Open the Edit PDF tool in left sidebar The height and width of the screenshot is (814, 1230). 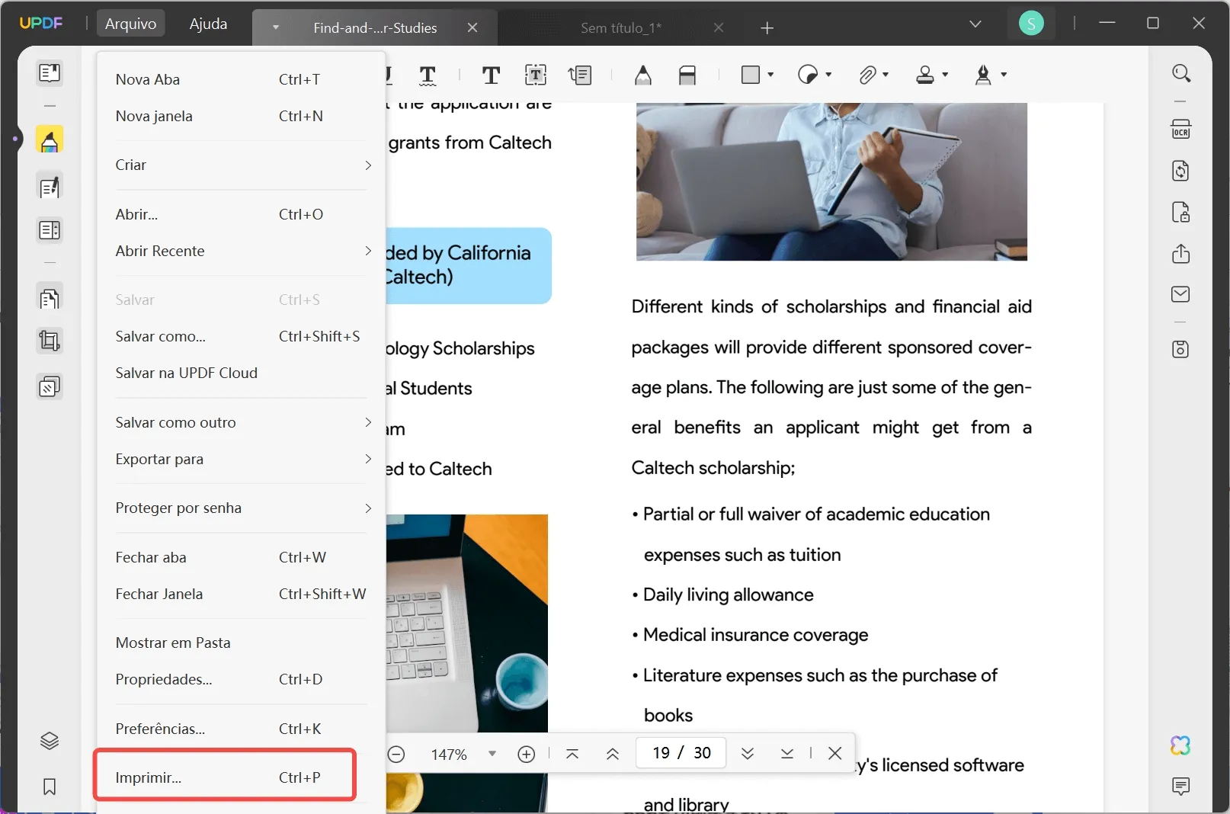[50, 187]
